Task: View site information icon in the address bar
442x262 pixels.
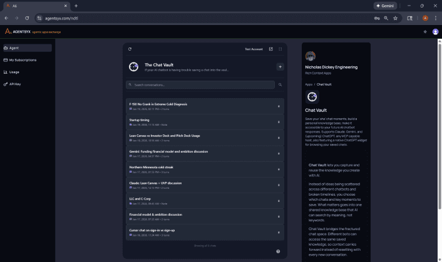Action: coord(39,18)
